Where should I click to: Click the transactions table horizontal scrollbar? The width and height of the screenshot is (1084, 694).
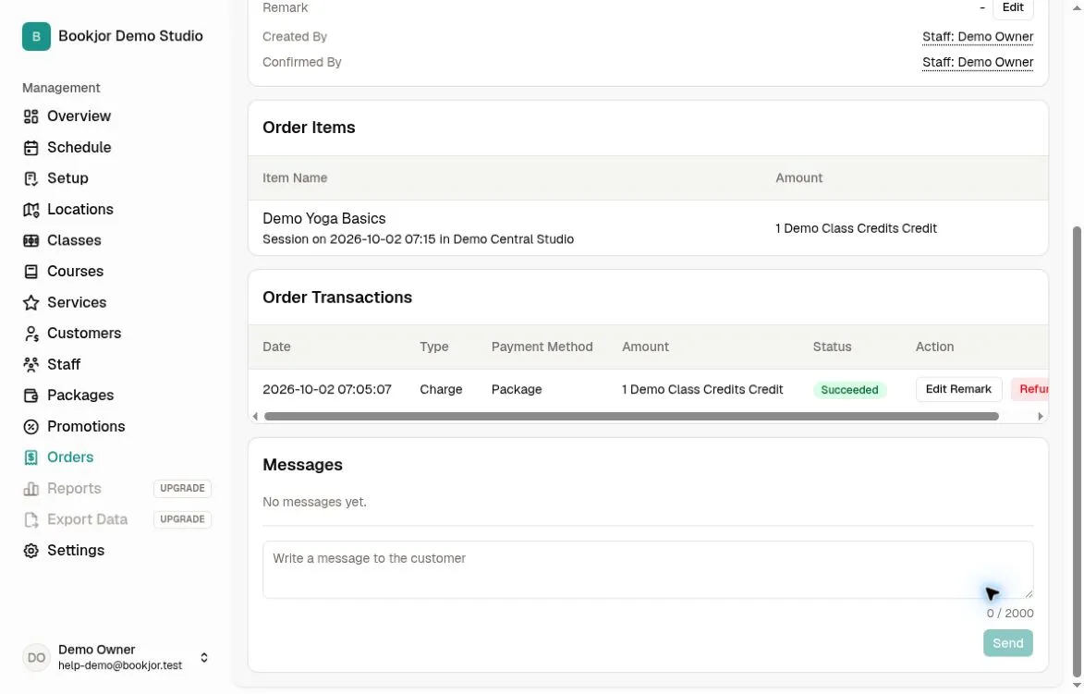click(x=631, y=416)
